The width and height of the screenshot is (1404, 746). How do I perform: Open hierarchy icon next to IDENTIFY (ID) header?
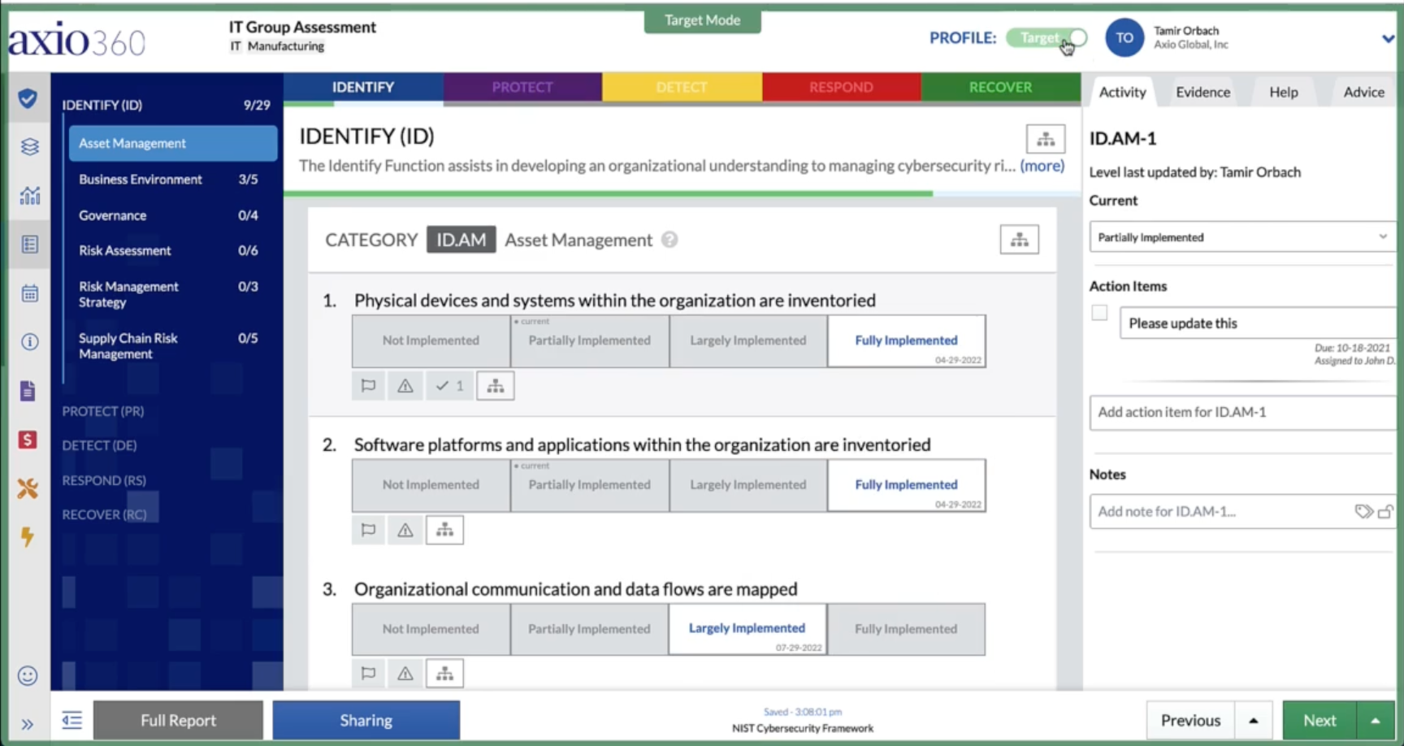click(x=1046, y=139)
